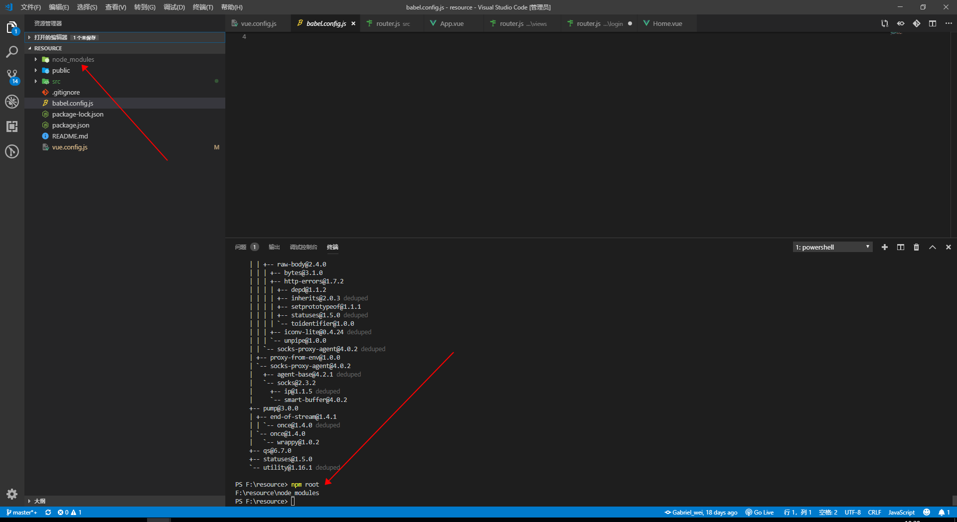Synchronize changes in status bar
957x522 pixels.
(48, 512)
